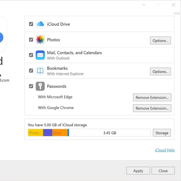Click the Photos flower icon

40,40
